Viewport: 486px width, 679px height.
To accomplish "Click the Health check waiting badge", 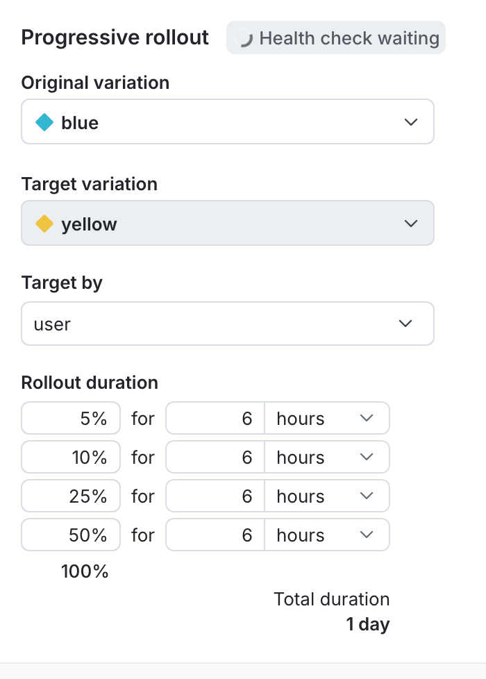I will coord(335,38).
